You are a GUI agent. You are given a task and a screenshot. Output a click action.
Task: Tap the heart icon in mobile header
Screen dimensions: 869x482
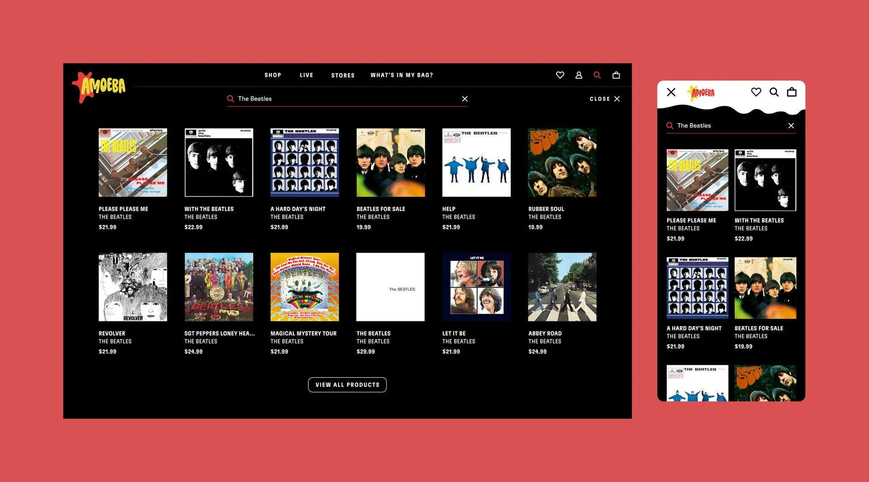coord(756,92)
